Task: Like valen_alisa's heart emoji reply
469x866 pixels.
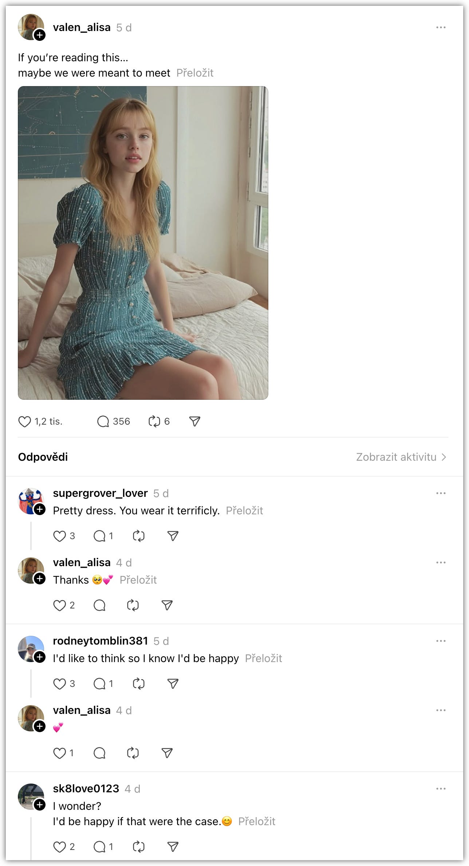Action: tap(59, 753)
